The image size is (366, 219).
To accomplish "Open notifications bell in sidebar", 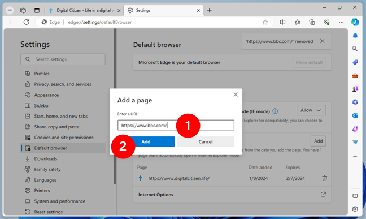I will pos(355,36).
